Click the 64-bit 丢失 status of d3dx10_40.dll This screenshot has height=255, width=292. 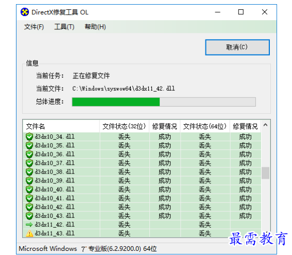(x=205, y=190)
